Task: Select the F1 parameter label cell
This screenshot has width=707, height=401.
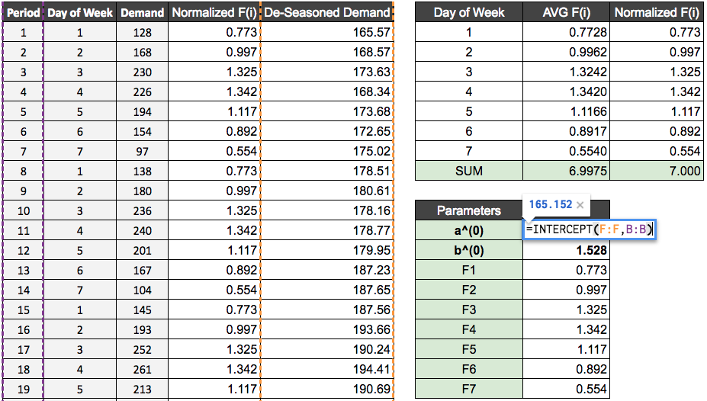Action: click(x=468, y=270)
